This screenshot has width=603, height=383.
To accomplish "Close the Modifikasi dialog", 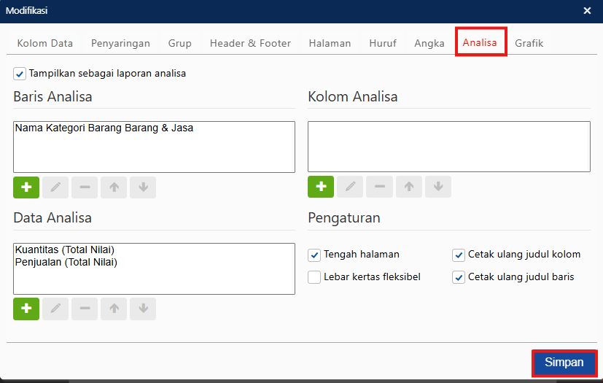I will [x=588, y=10].
